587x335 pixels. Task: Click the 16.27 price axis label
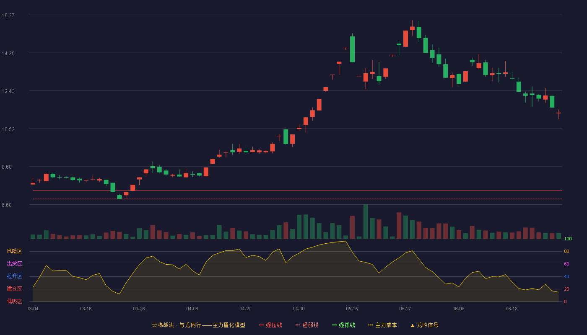coord(8,15)
